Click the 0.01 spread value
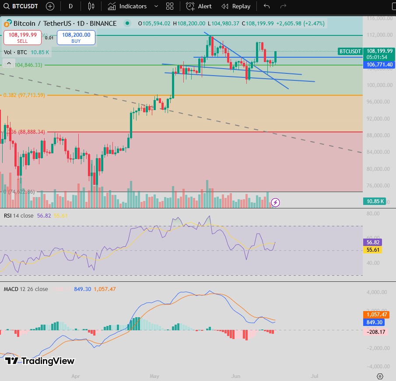The height and width of the screenshot is (381, 396). (x=49, y=38)
